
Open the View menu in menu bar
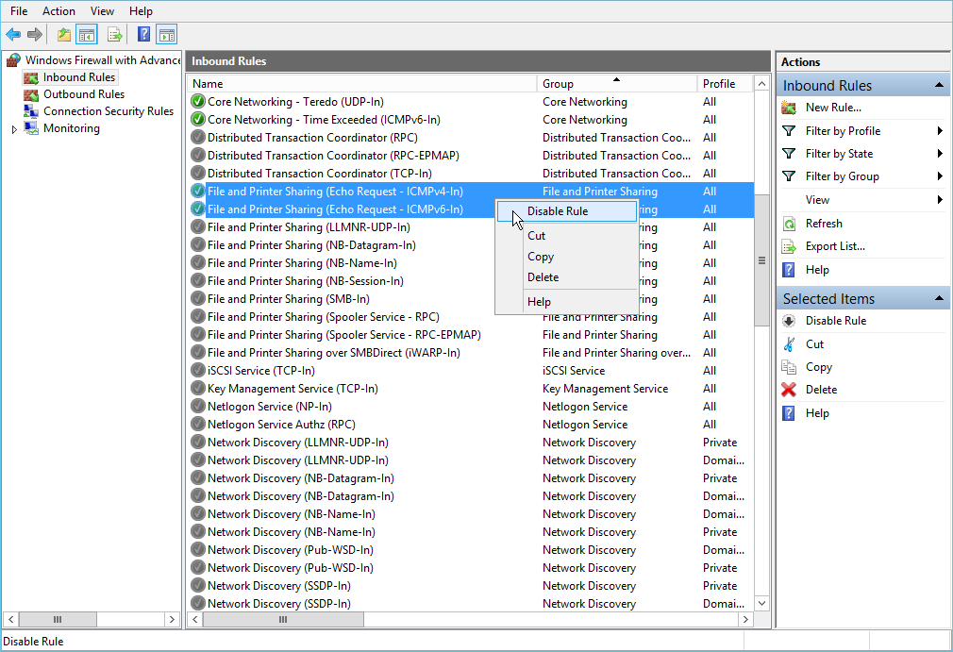[102, 11]
